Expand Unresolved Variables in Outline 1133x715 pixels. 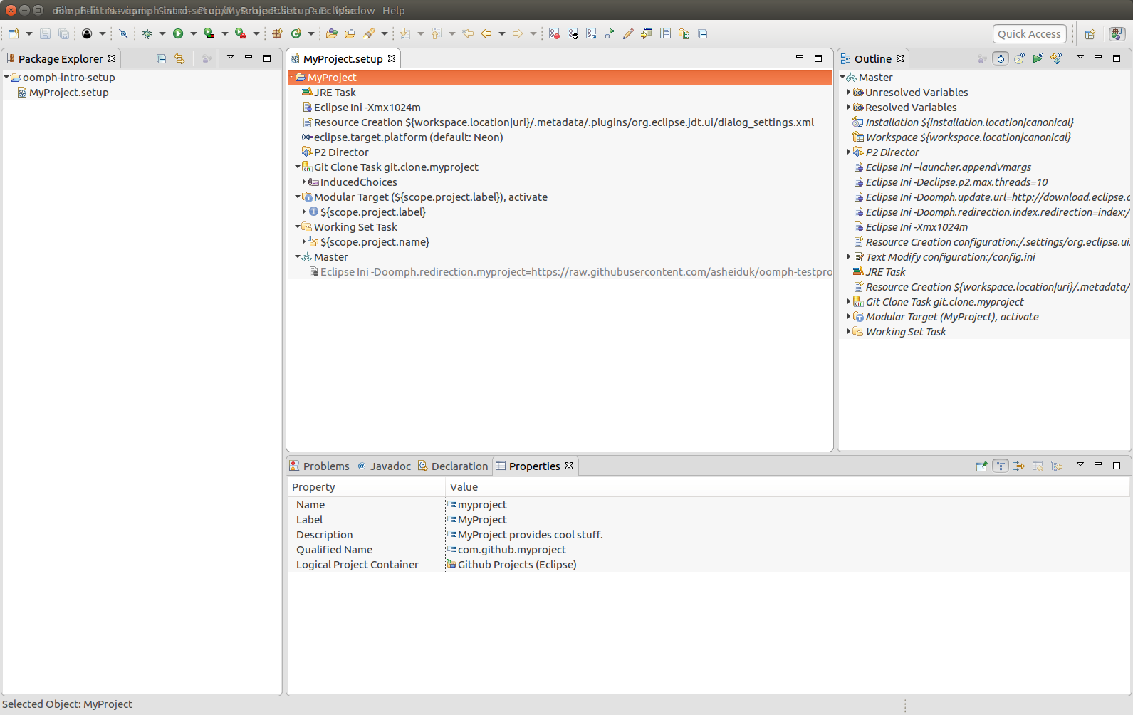[849, 92]
